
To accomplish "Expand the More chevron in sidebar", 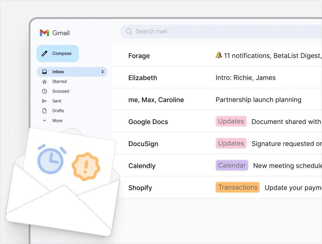I will pos(44,120).
